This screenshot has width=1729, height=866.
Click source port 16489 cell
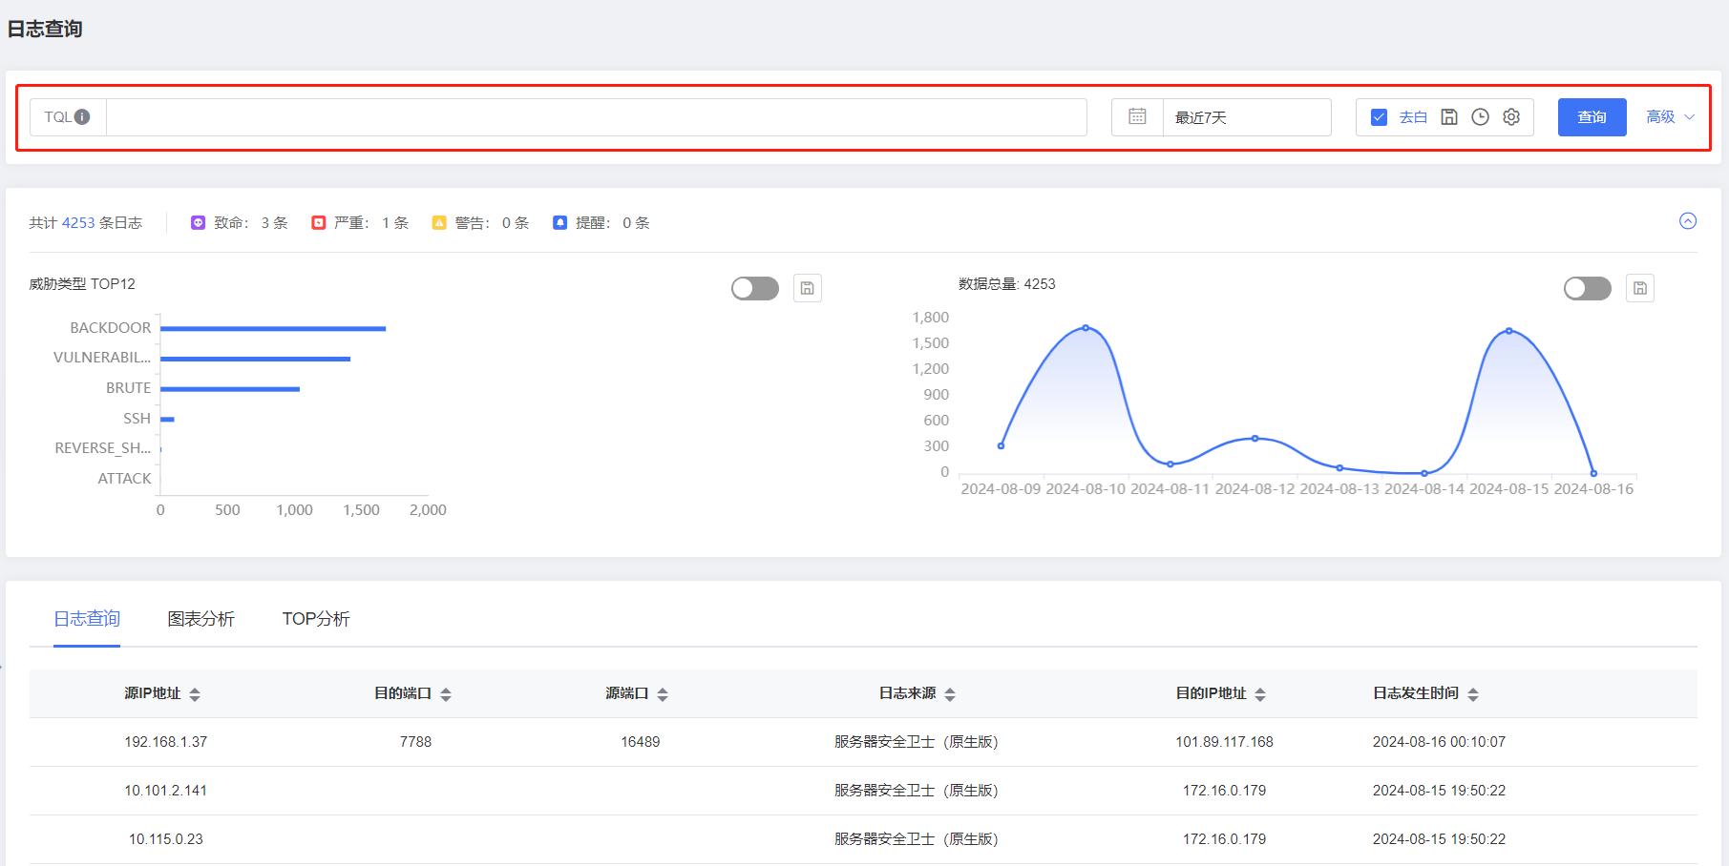(x=641, y=742)
